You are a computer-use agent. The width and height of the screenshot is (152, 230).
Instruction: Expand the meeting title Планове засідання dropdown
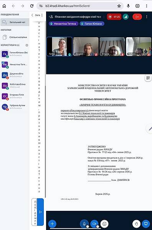tap(76, 17)
